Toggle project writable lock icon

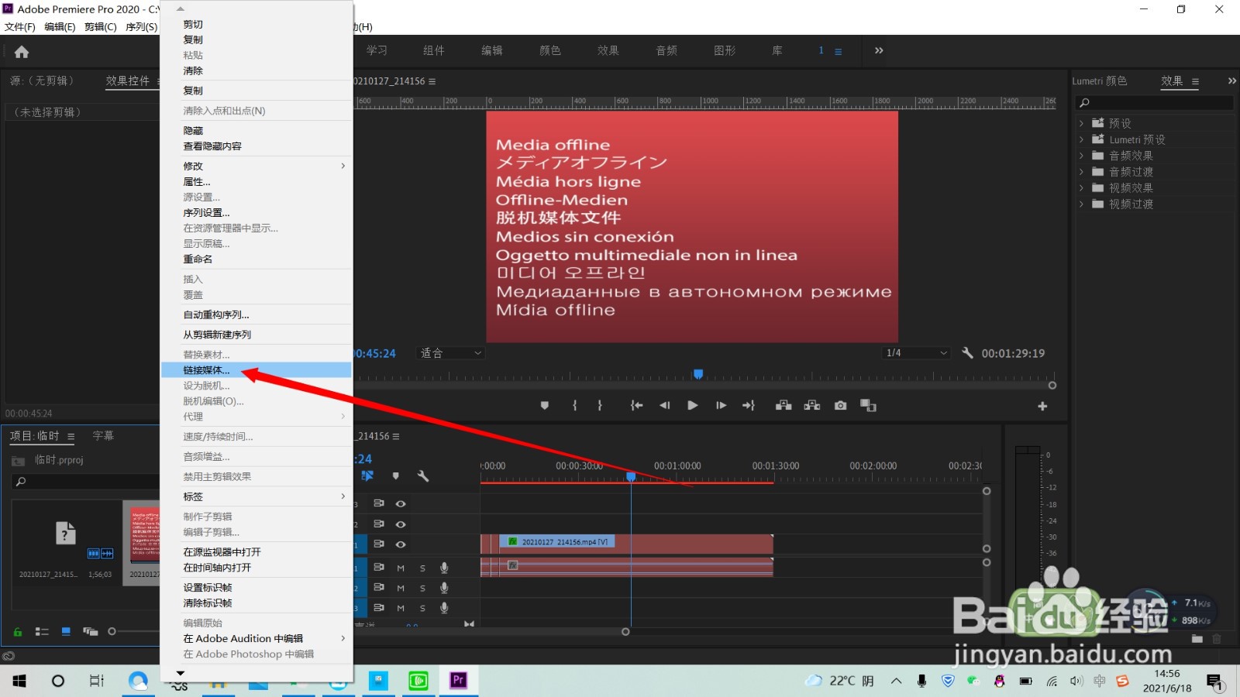tap(18, 632)
